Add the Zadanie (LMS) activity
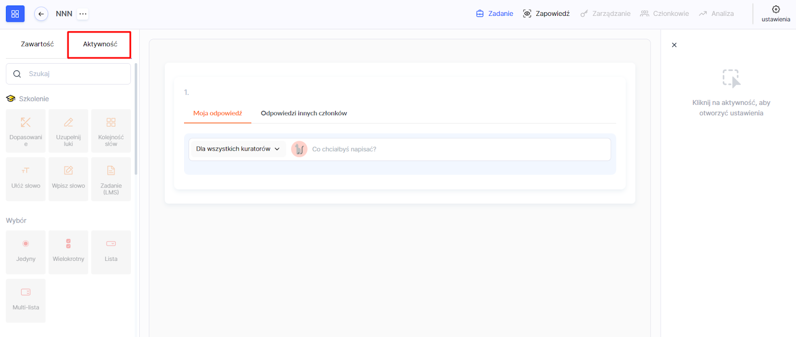 [111, 179]
